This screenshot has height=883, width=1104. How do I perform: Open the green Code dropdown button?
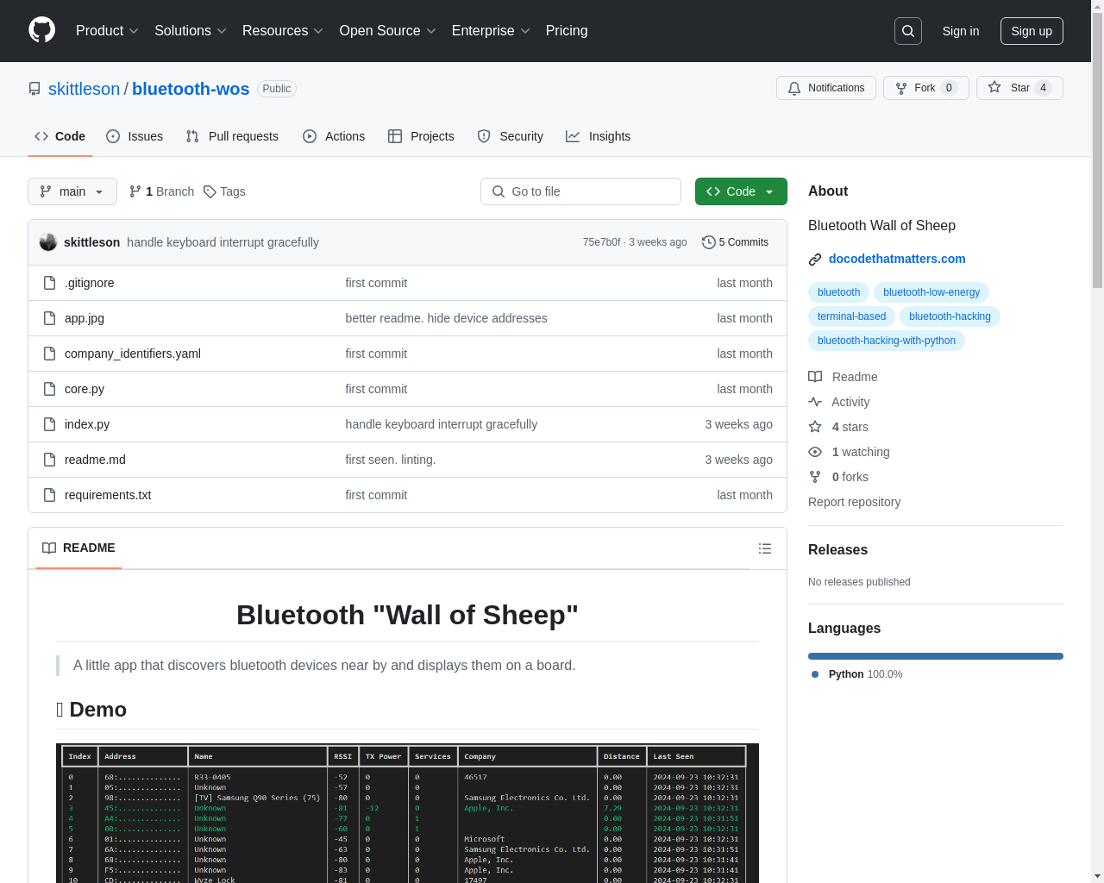coord(741,191)
